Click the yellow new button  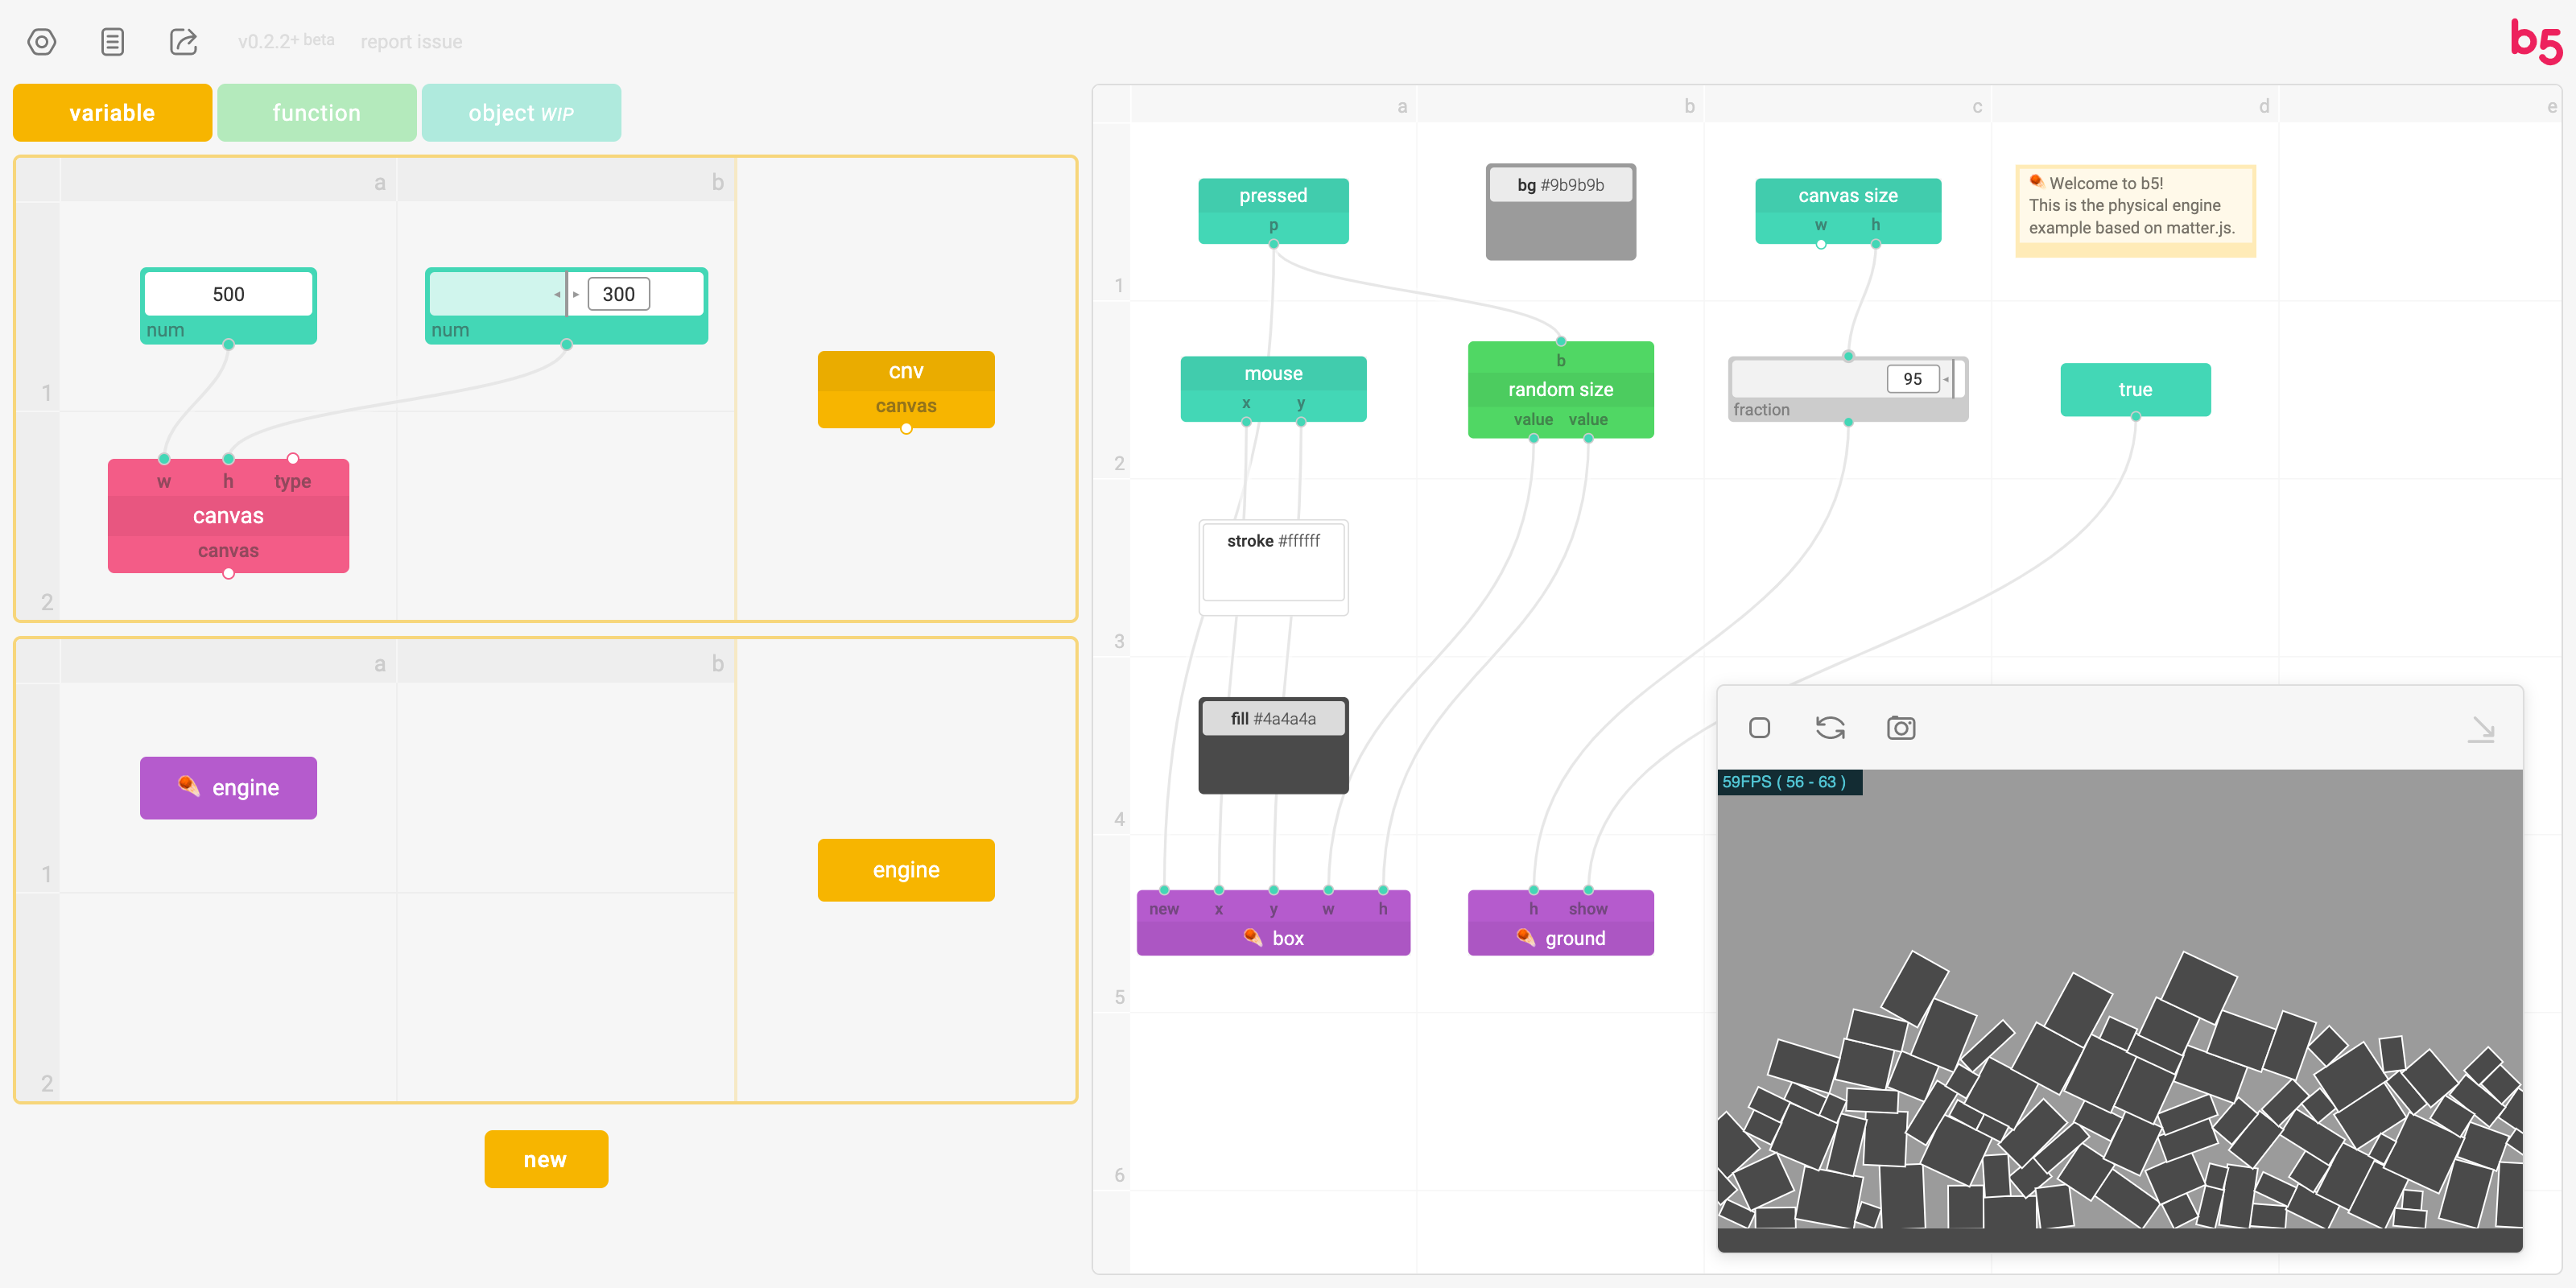(x=545, y=1159)
